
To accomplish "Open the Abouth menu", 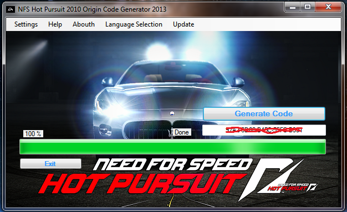I will point(84,24).
